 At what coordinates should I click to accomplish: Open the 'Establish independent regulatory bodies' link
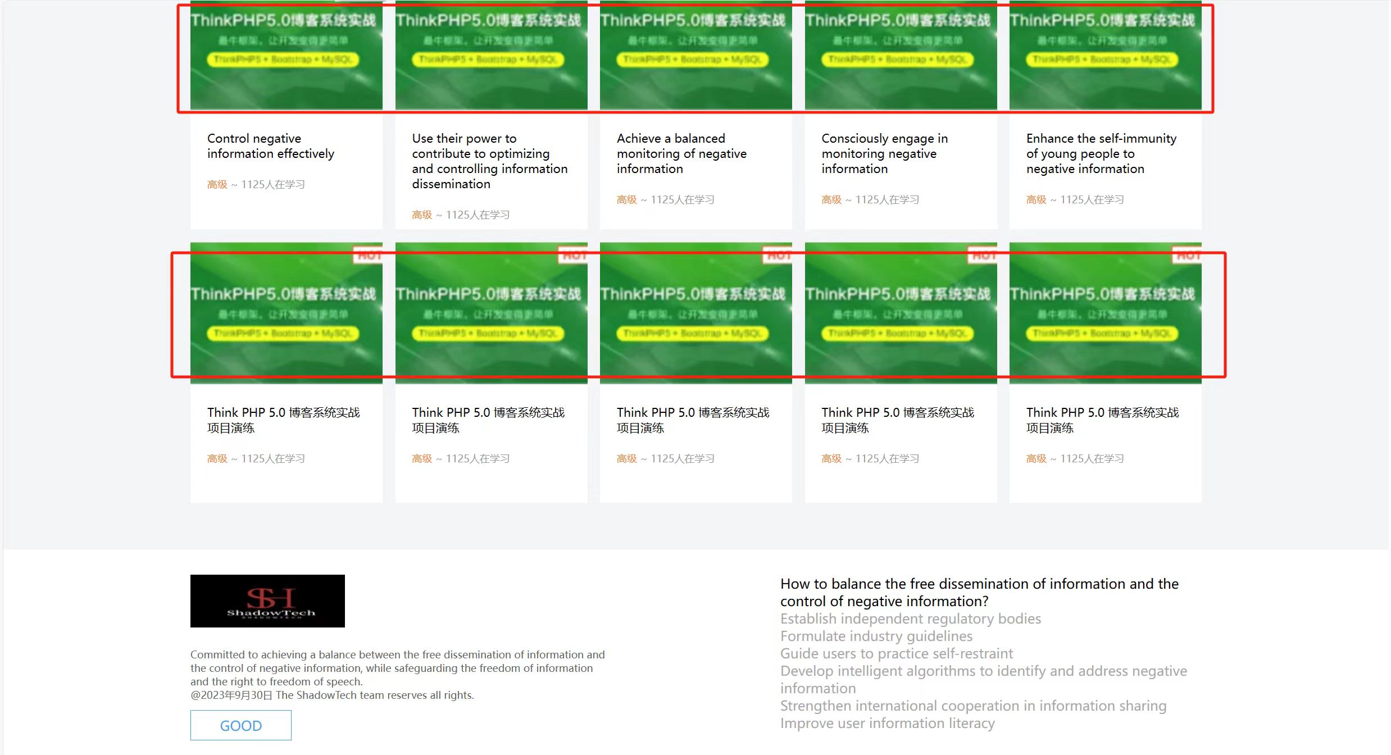(910, 618)
